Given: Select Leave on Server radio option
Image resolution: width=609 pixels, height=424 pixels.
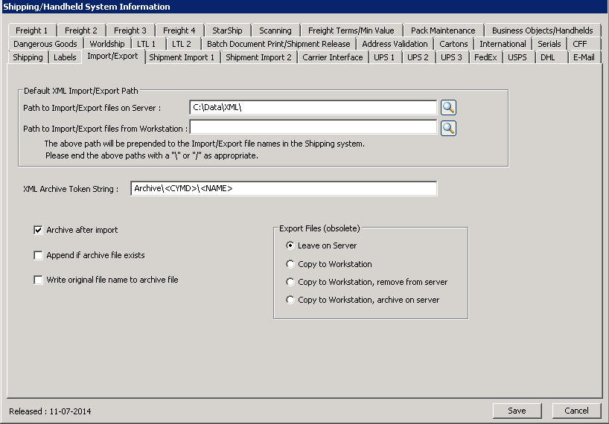Looking at the screenshot, I should tap(291, 245).
